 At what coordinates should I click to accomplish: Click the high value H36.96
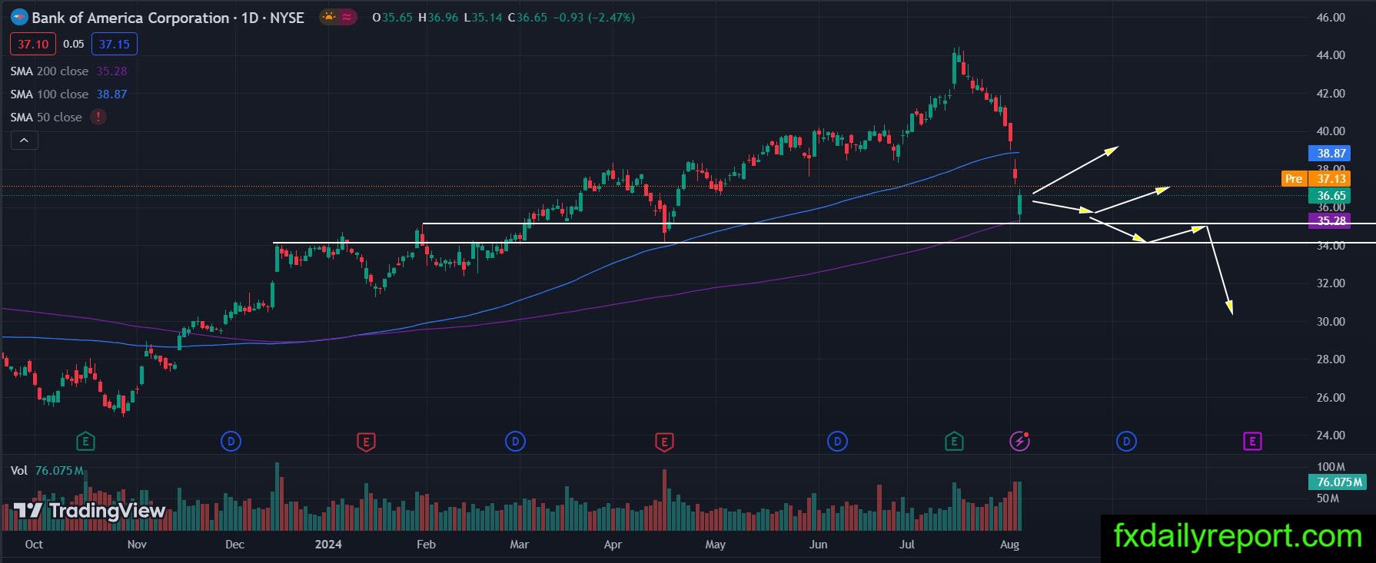(438, 17)
